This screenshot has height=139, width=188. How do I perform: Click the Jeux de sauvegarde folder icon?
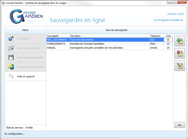point(11,48)
